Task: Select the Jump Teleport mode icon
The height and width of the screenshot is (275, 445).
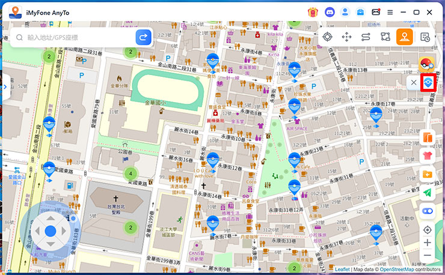Action: coord(346,37)
